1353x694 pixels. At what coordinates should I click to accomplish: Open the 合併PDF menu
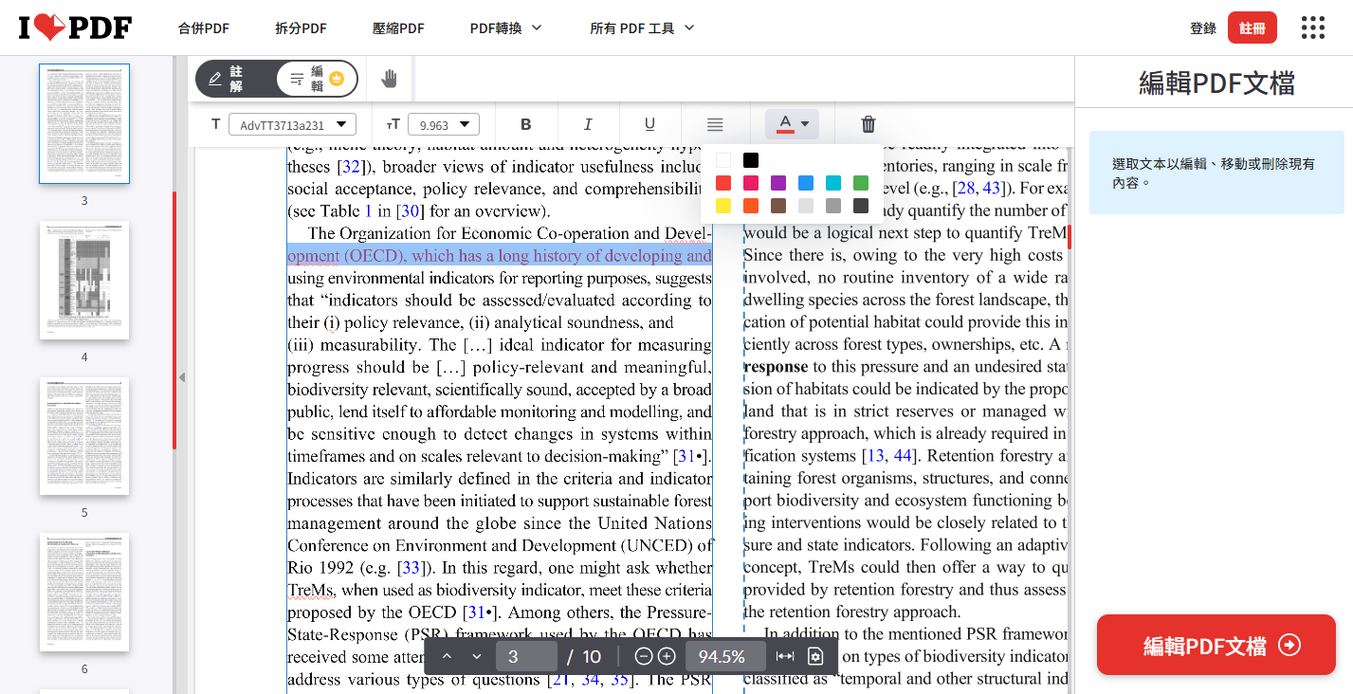click(x=203, y=28)
